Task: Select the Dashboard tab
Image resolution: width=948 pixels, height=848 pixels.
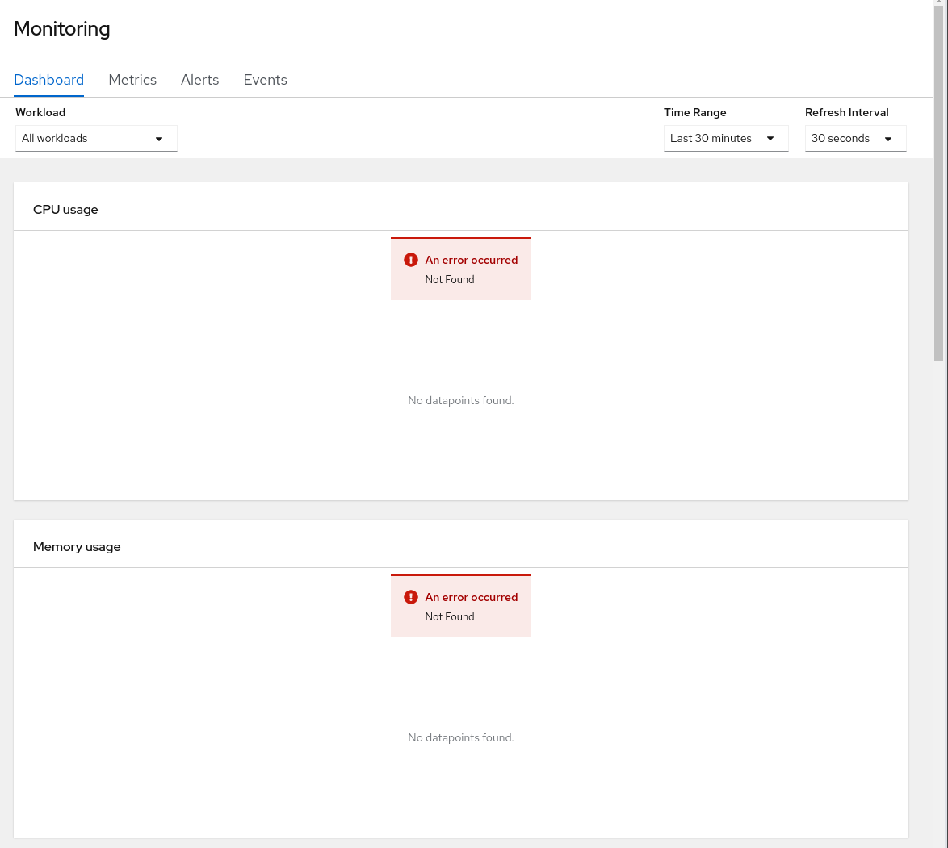Action: coord(49,80)
